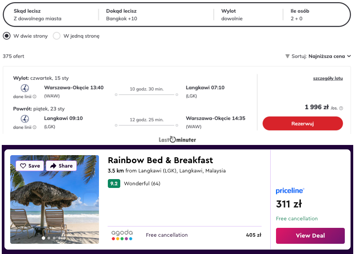
Task: Click the return flight airline logo icon
Action: point(25,119)
